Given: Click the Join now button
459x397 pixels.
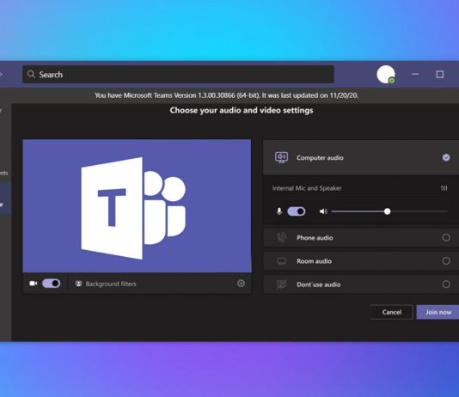Looking at the screenshot, I should point(438,312).
